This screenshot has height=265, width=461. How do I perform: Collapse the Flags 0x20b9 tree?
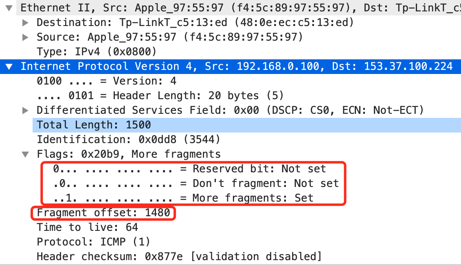point(26,154)
